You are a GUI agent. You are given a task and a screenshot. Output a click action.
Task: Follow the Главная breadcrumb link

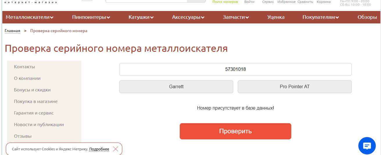click(12, 31)
